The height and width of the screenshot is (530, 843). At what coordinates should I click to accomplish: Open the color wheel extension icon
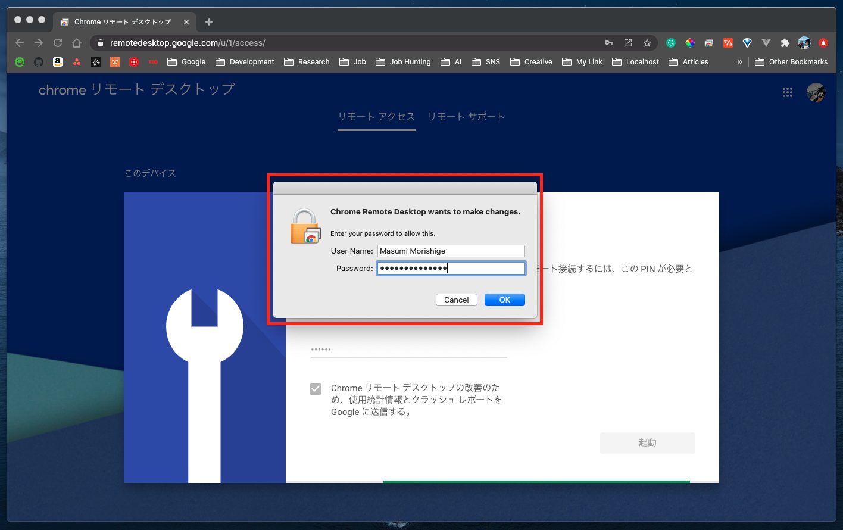(x=690, y=43)
